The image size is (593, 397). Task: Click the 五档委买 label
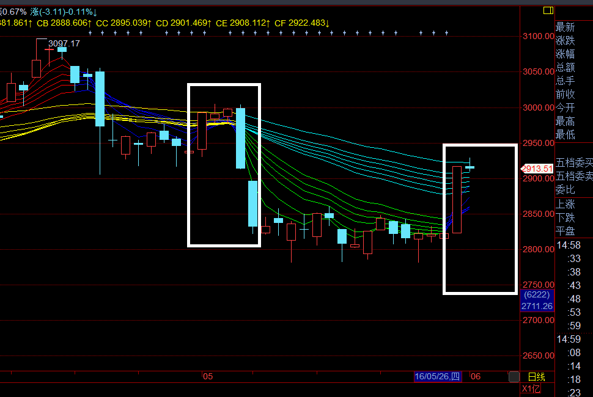click(573, 162)
